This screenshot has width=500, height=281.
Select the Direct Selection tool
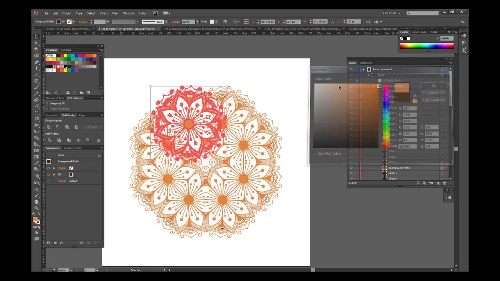(37, 43)
